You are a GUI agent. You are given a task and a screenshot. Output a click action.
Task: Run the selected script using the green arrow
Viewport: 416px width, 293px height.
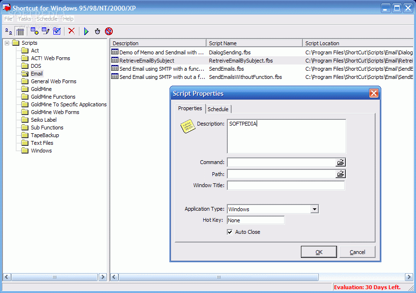pyautogui.click(x=86, y=31)
